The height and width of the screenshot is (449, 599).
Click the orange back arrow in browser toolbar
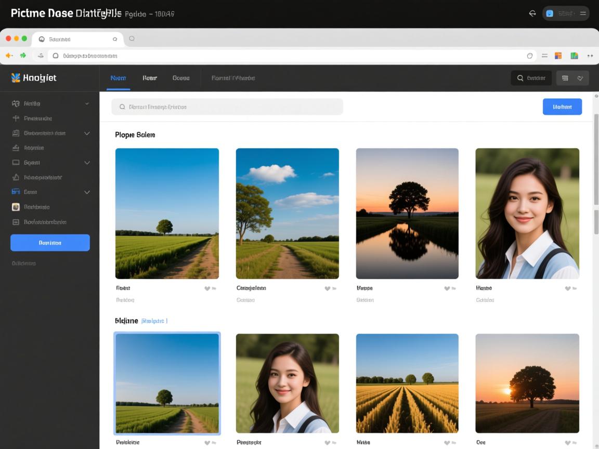point(9,56)
